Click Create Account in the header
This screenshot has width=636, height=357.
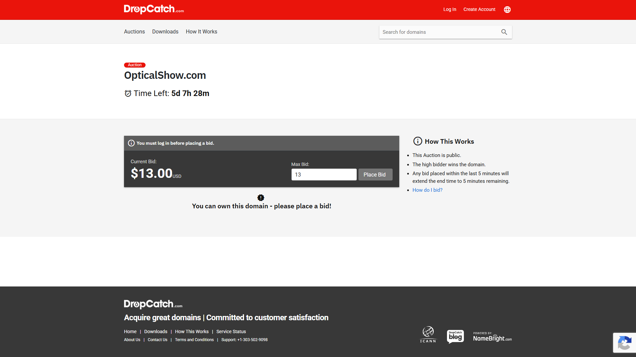(479, 9)
